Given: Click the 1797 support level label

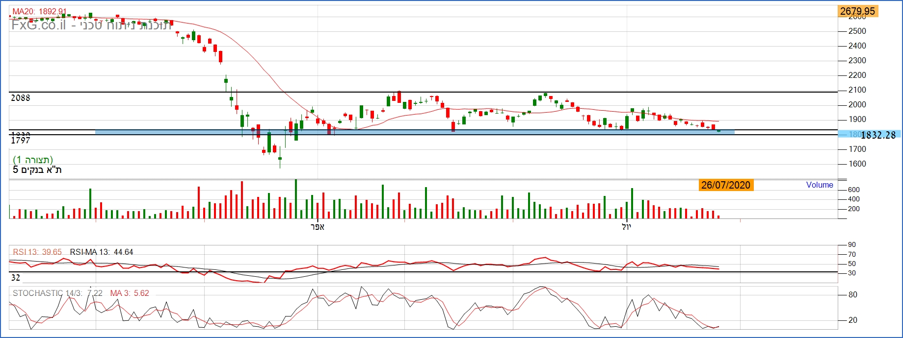Looking at the screenshot, I should pyautogui.click(x=21, y=141).
